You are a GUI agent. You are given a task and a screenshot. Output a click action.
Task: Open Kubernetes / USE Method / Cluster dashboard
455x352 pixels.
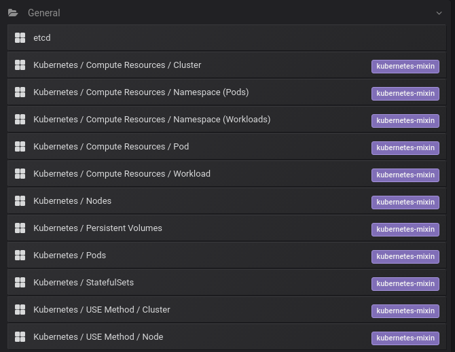[x=101, y=310]
